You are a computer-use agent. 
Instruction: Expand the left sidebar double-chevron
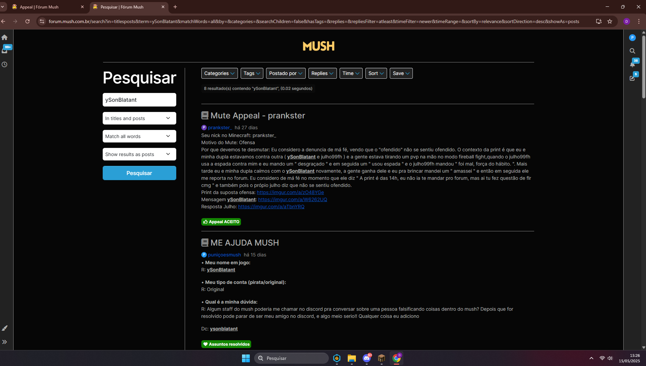click(4, 342)
